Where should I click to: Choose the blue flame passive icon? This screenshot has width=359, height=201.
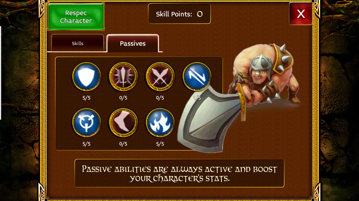coord(160,123)
